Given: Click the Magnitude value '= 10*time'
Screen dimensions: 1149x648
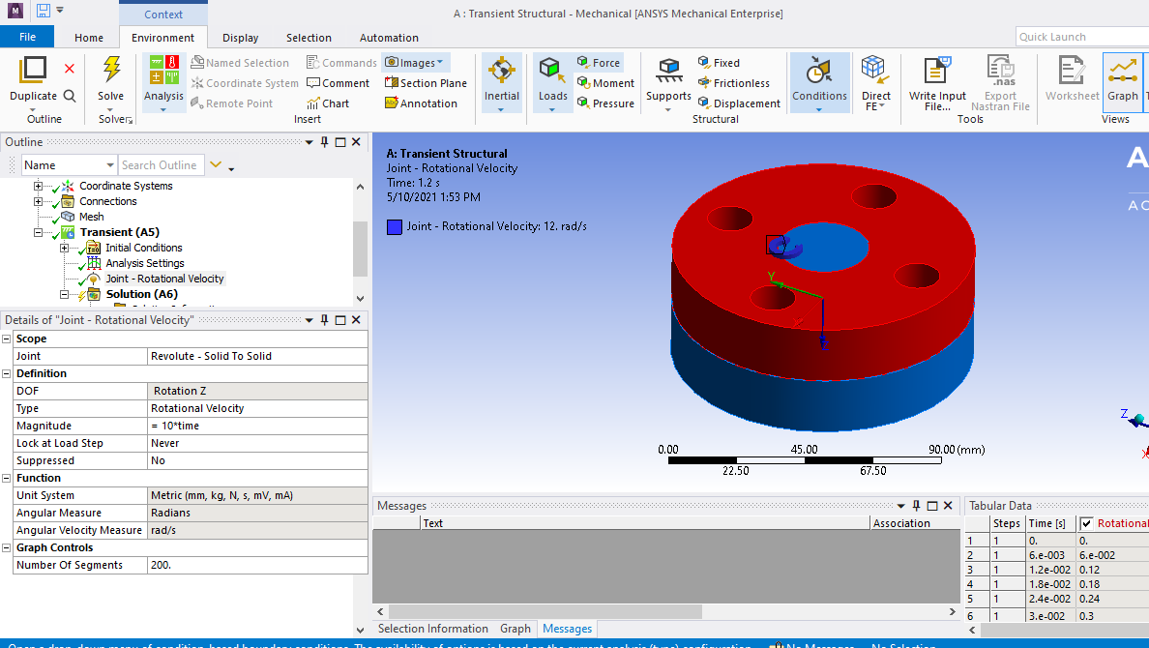Looking at the screenshot, I should [x=258, y=426].
